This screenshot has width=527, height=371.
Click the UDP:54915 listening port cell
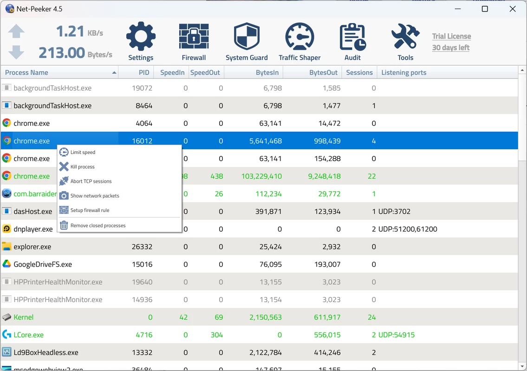(396, 335)
